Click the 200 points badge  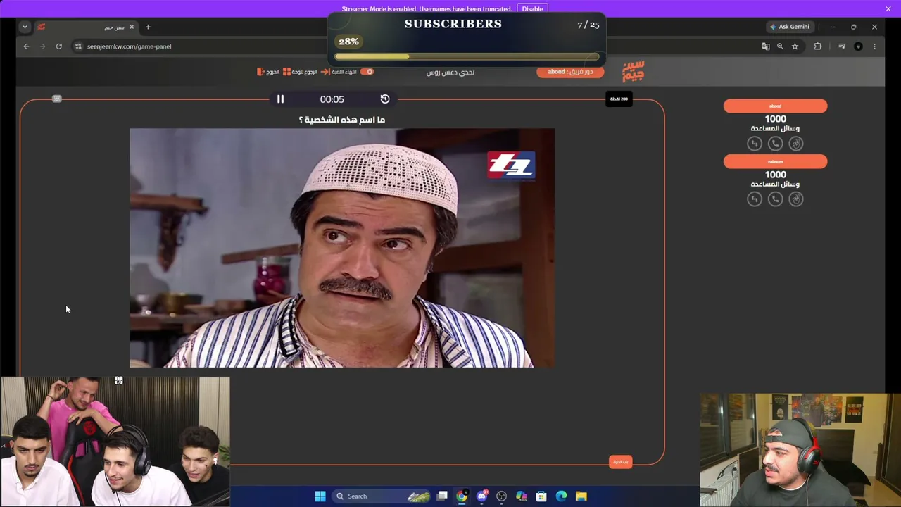coord(619,99)
